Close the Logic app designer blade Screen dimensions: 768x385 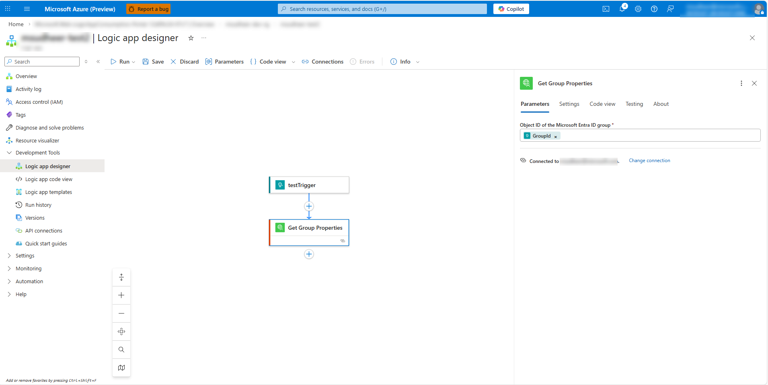pyautogui.click(x=752, y=38)
